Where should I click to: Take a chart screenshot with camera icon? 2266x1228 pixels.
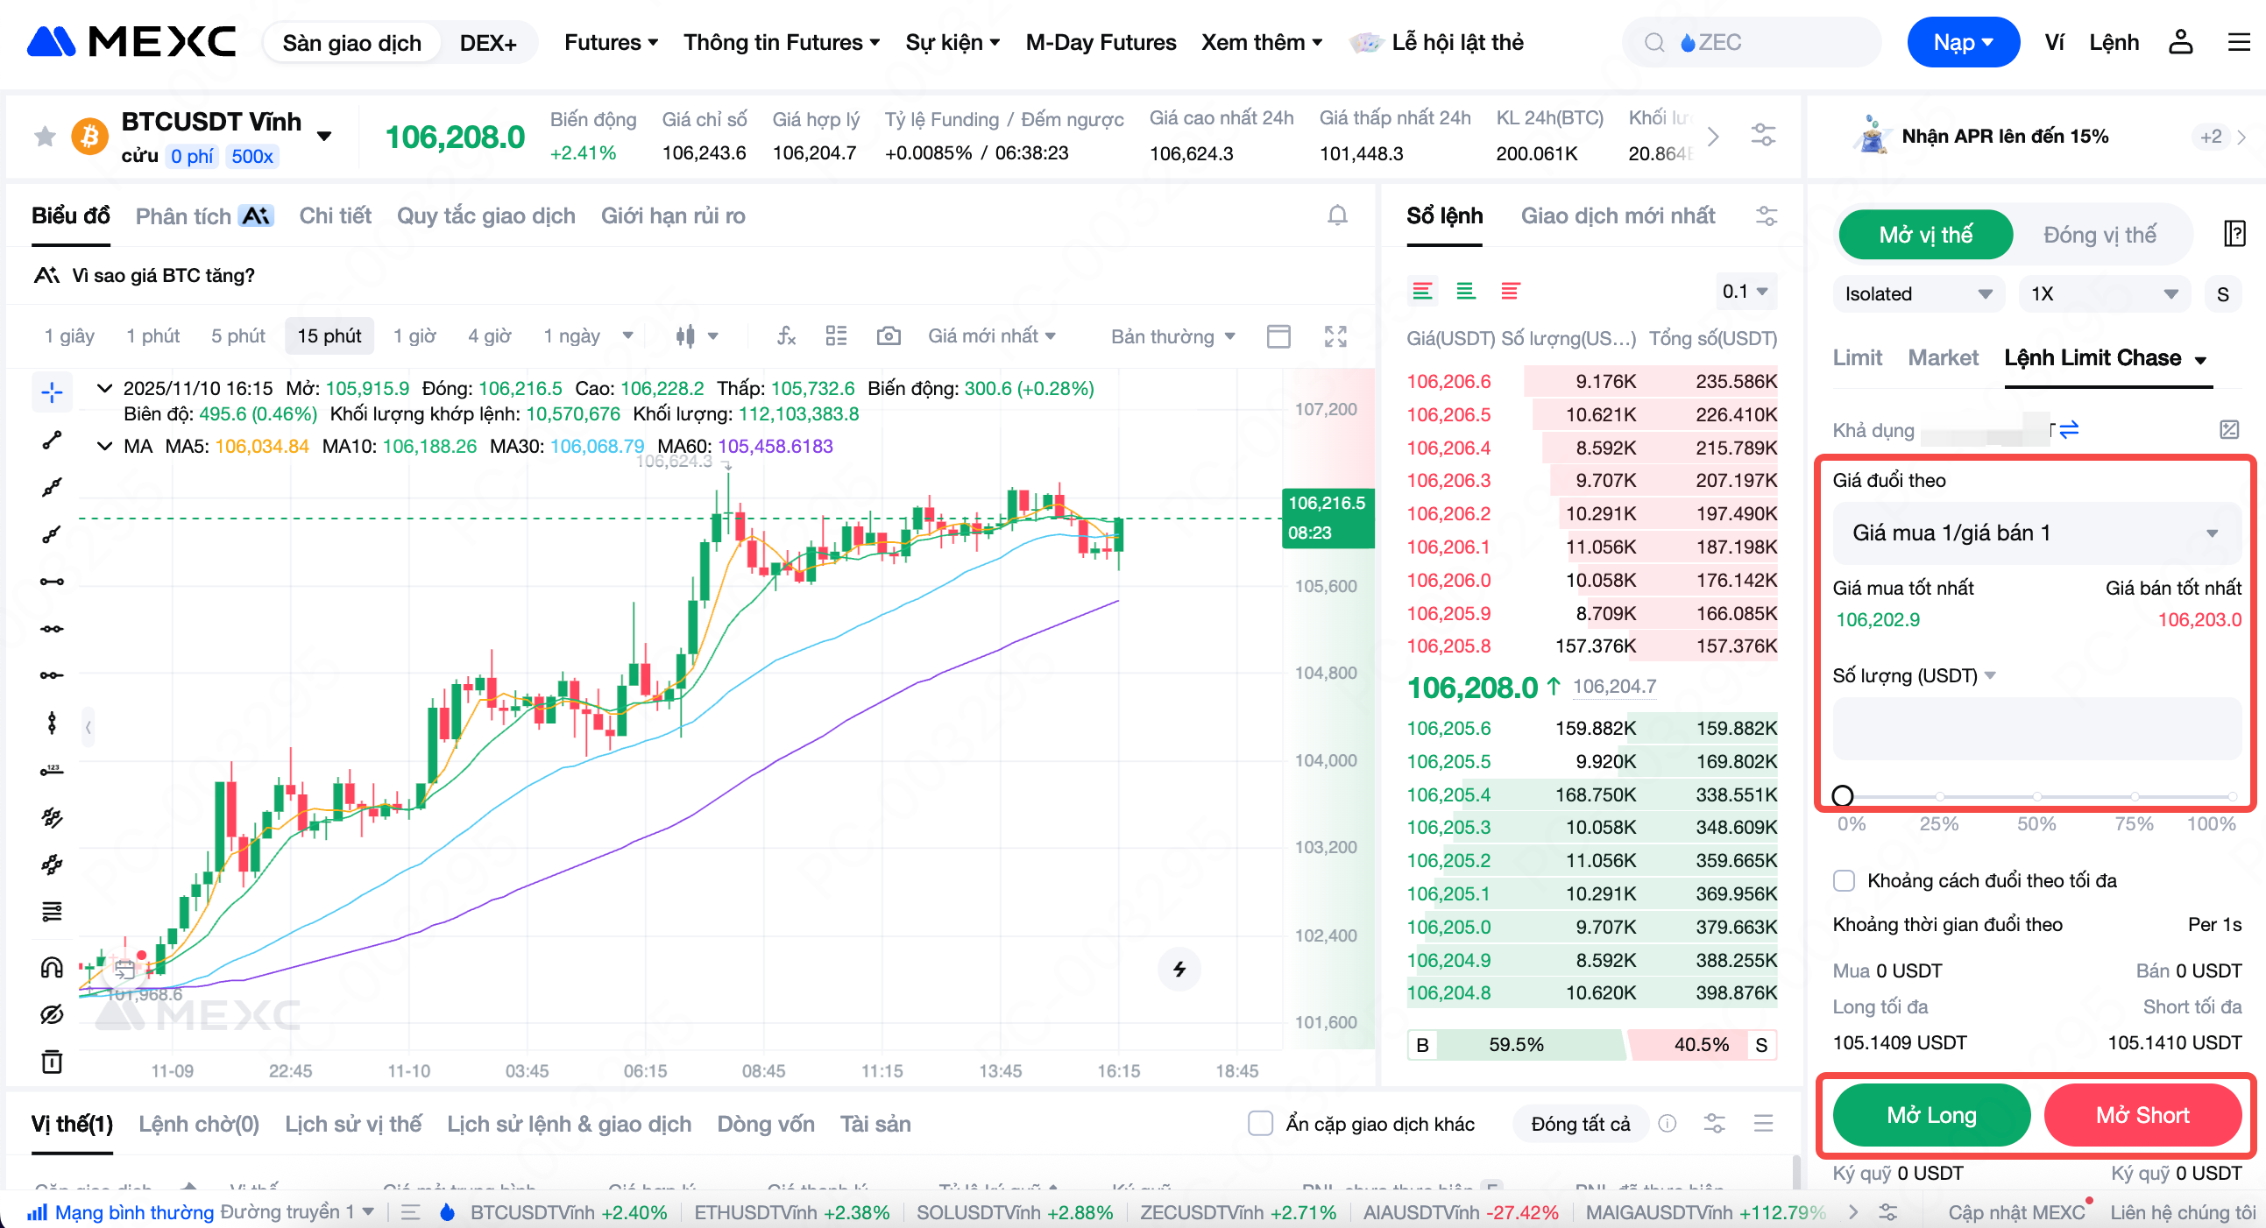click(x=888, y=335)
